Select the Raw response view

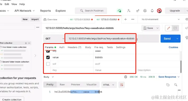[62, 85]
